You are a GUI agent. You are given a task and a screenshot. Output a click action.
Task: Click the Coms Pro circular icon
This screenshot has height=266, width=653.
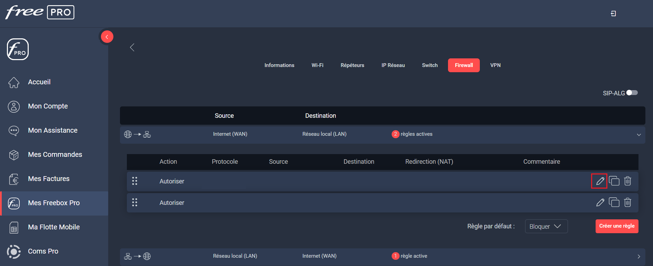14,251
